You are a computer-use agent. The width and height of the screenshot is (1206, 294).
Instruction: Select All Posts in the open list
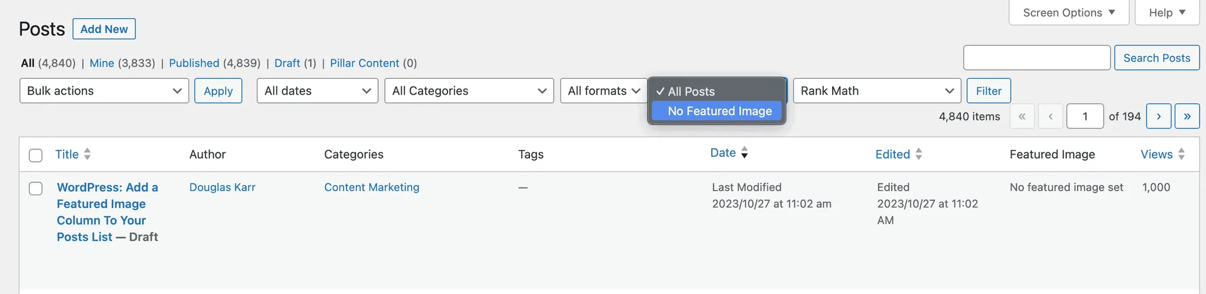691,92
